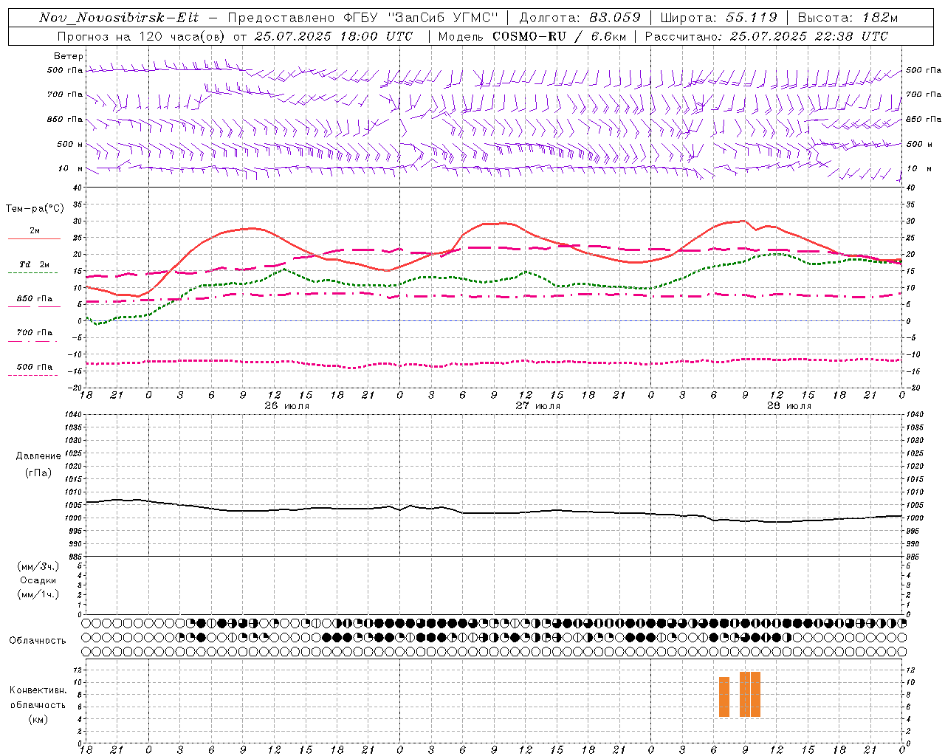The height and width of the screenshot is (756, 945).
Task: Click the Осадки precipitation label
Action: [38, 580]
